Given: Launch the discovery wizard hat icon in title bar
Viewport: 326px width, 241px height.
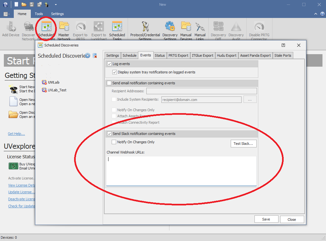Looking at the screenshot, I should [47, 4].
